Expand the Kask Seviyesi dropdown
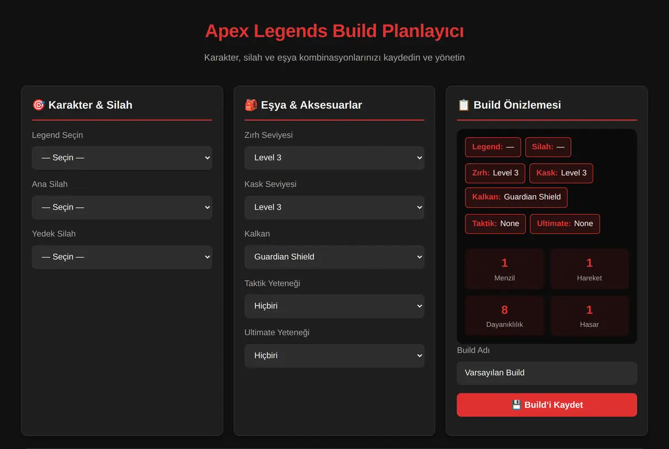The image size is (669, 449). (x=334, y=207)
